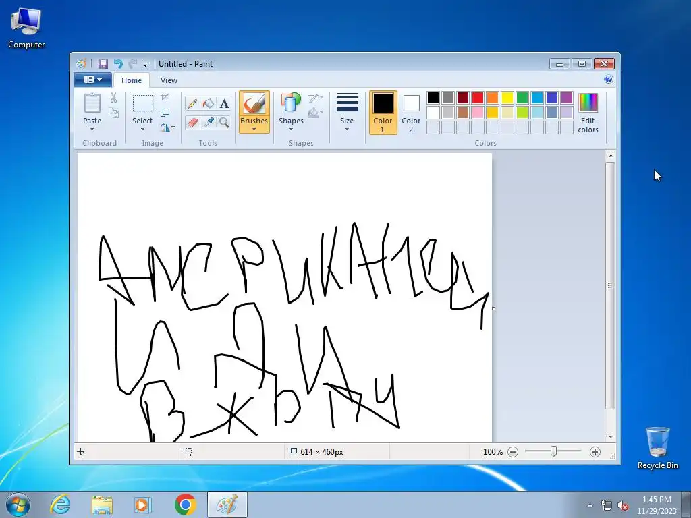Click the Paste clipboard icon
691x518 pixels.
tap(92, 103)
